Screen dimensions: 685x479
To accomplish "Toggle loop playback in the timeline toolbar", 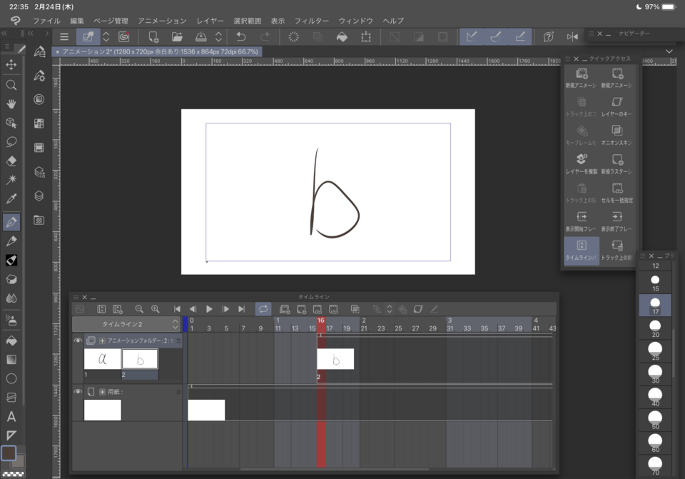I will point(262,308).
